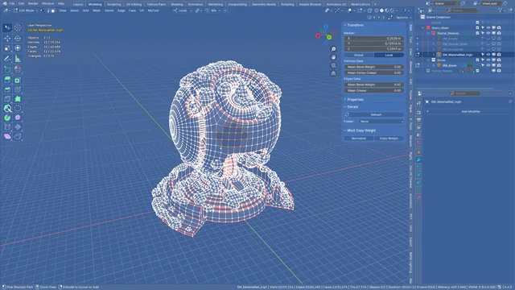Toggle visibility eye of the Static_Mesh collection
This screenshot has width=515, height=290.
488,28
